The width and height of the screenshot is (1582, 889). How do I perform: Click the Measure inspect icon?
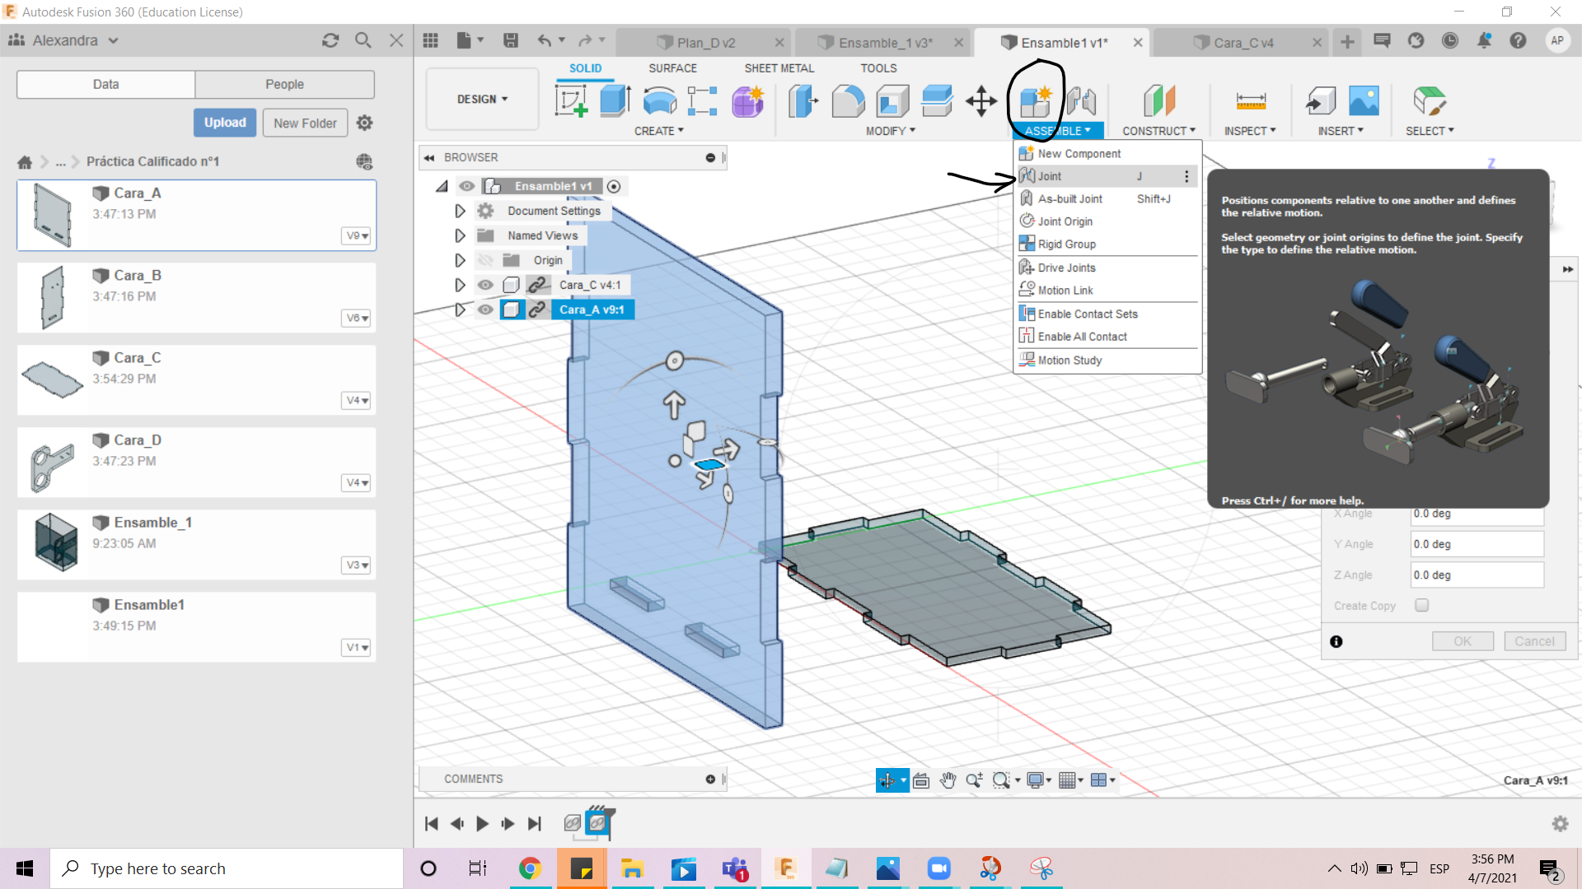pos(1251,101)
